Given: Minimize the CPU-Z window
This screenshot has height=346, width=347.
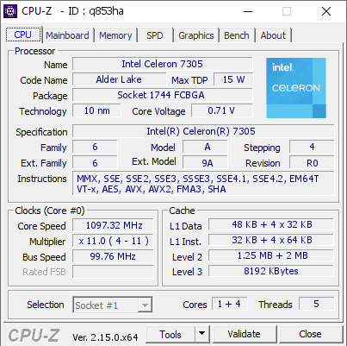Looking at the screenshot, I should pos(248,11).
